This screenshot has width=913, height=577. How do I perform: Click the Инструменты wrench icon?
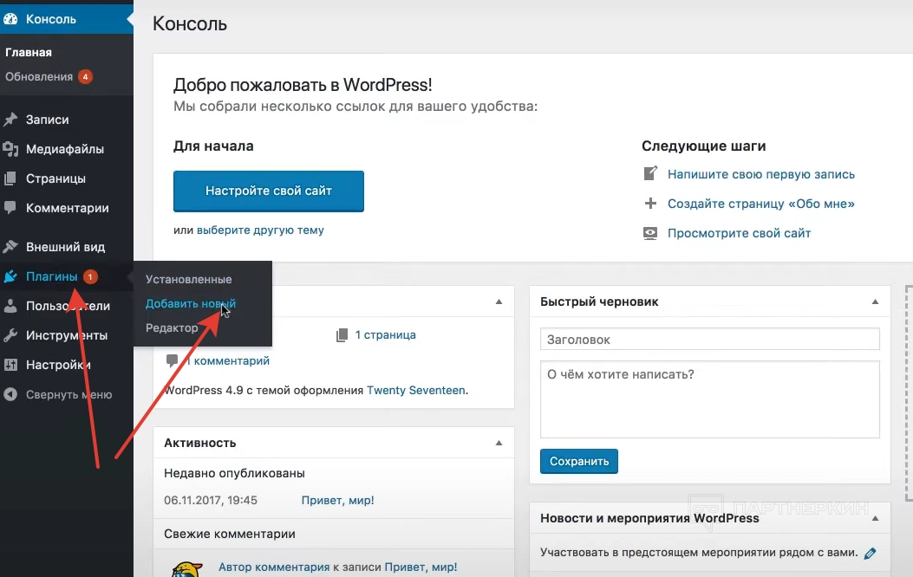[11, 335]
